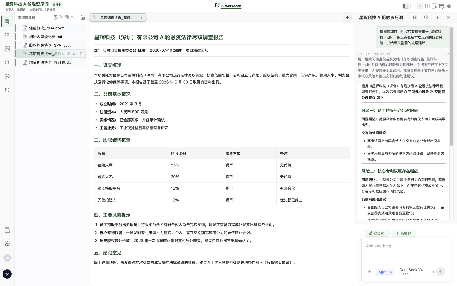Start a new chat with plus icon
Screen dimensions: 457x286
coord(437,17)
